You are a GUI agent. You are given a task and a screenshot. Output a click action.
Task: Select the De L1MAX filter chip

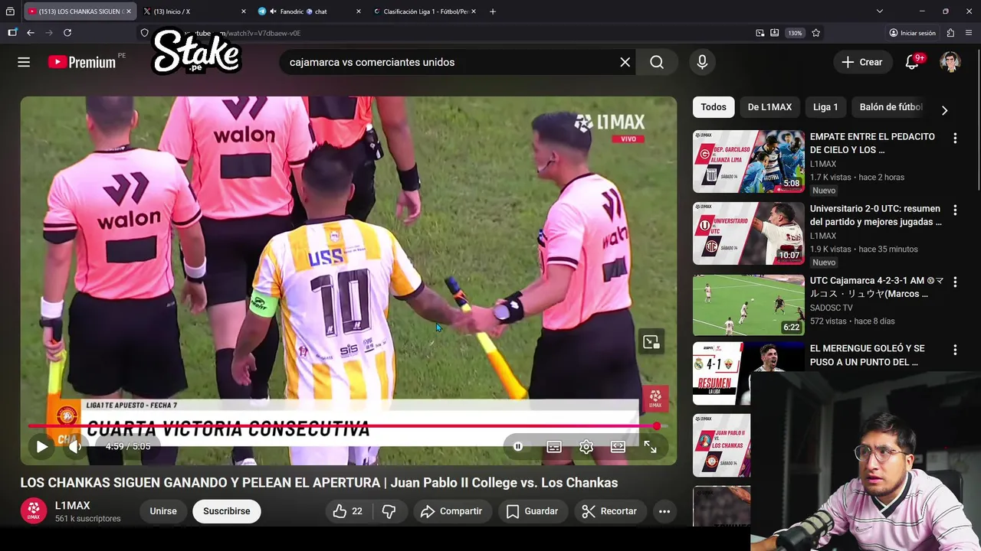(x=769, y=107)
